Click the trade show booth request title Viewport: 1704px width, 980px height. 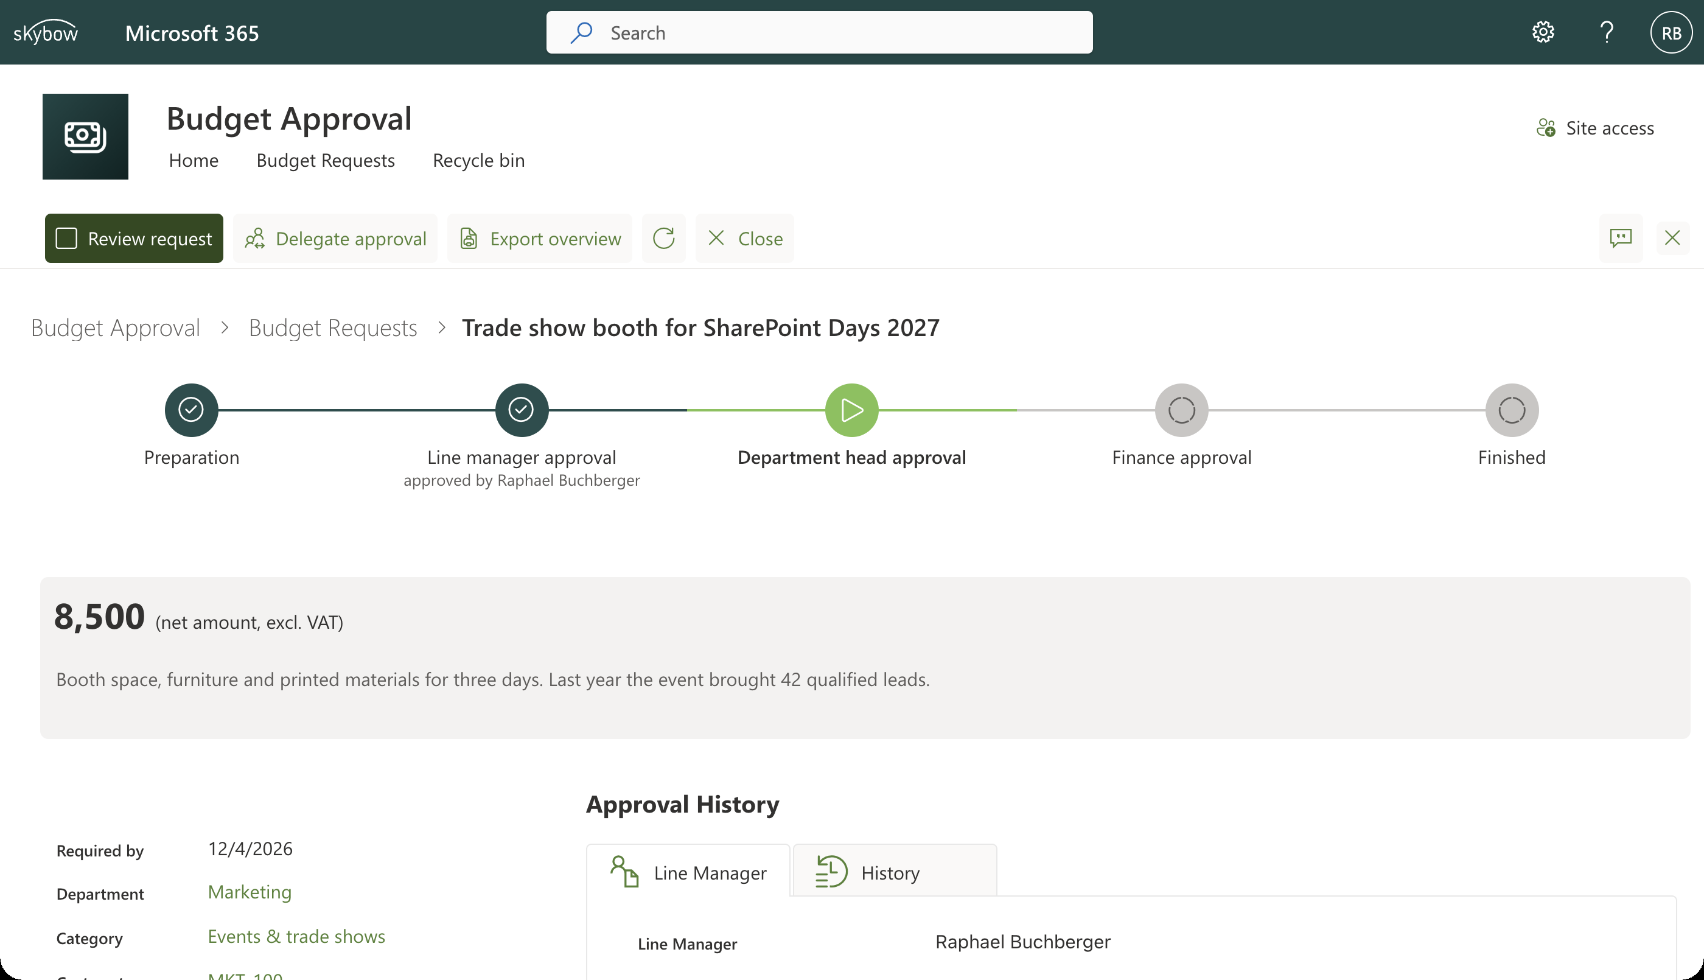700,328
